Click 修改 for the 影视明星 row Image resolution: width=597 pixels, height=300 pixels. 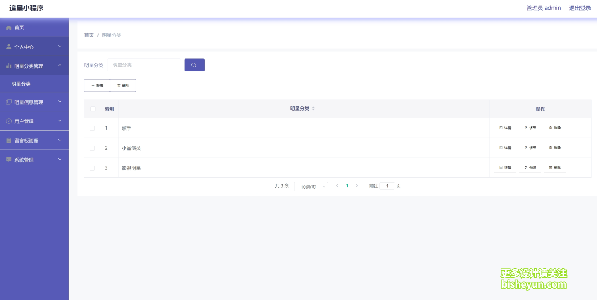pos(530,167)
